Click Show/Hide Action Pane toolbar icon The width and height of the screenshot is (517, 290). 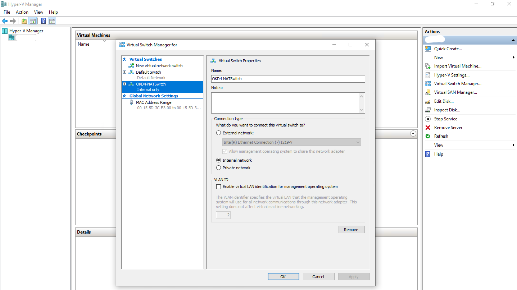52,21
